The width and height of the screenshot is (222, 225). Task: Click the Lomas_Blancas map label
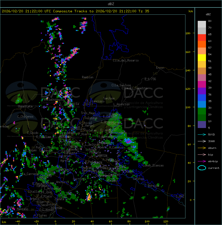pyautogui.click(x=153, y=165)
